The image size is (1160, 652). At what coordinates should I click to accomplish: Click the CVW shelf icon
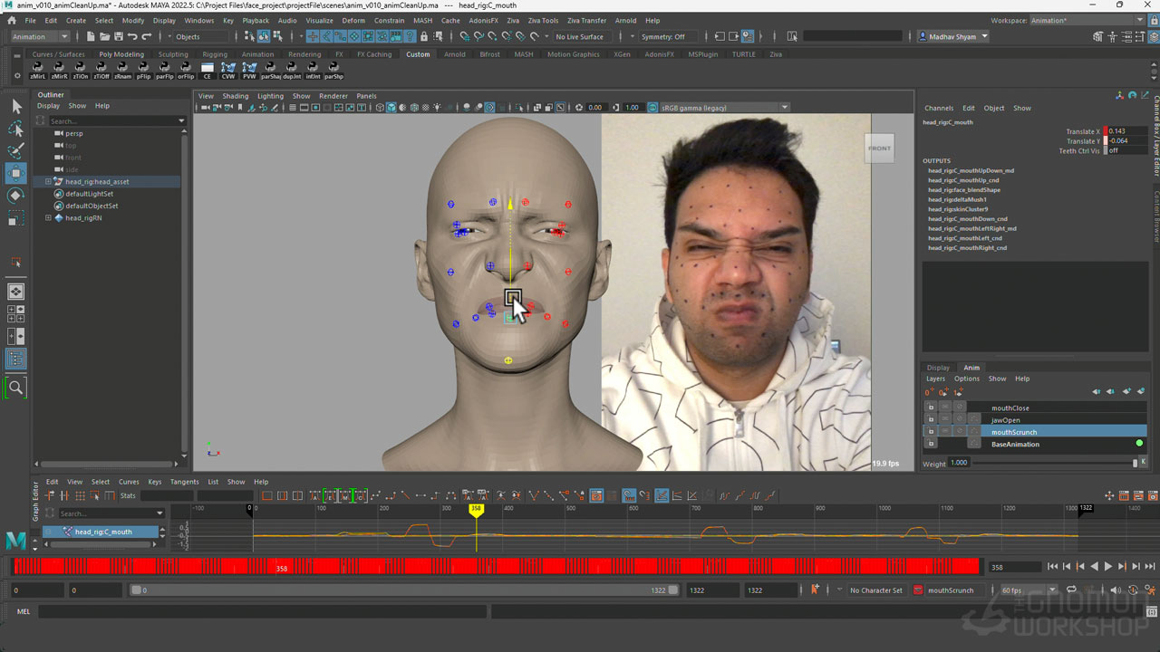228,69
